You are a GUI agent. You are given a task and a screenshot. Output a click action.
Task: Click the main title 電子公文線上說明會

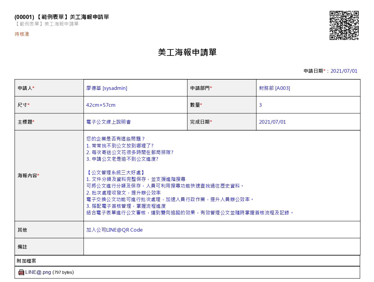click(x=109, y=122)
